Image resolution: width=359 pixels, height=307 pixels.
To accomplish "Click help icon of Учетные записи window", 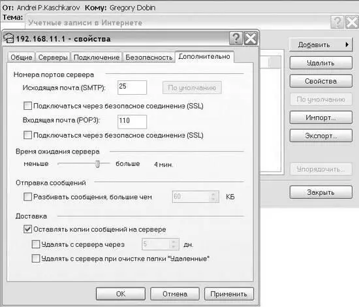I will [337, 22].
